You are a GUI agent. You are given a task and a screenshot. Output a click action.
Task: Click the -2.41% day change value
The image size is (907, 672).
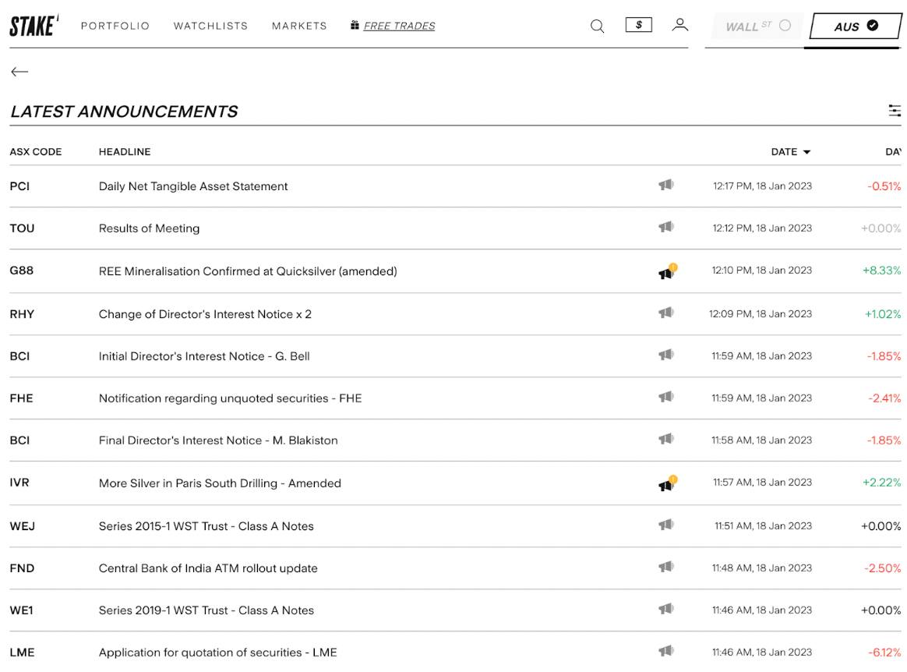click(x=884, y=398)
